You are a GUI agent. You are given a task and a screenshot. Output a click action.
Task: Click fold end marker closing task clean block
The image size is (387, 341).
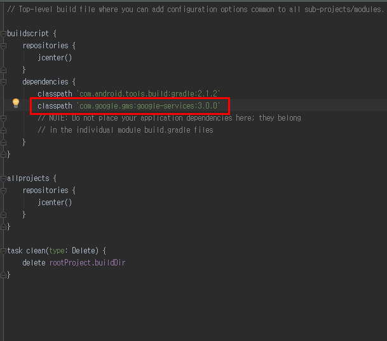[3, 275]
